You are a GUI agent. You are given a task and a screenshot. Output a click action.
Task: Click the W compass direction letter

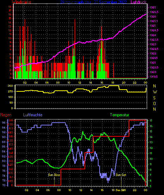click(x=155, y=92)
